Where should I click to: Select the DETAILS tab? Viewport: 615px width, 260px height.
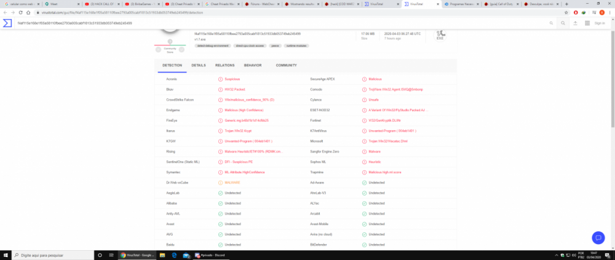pos(199,65)
